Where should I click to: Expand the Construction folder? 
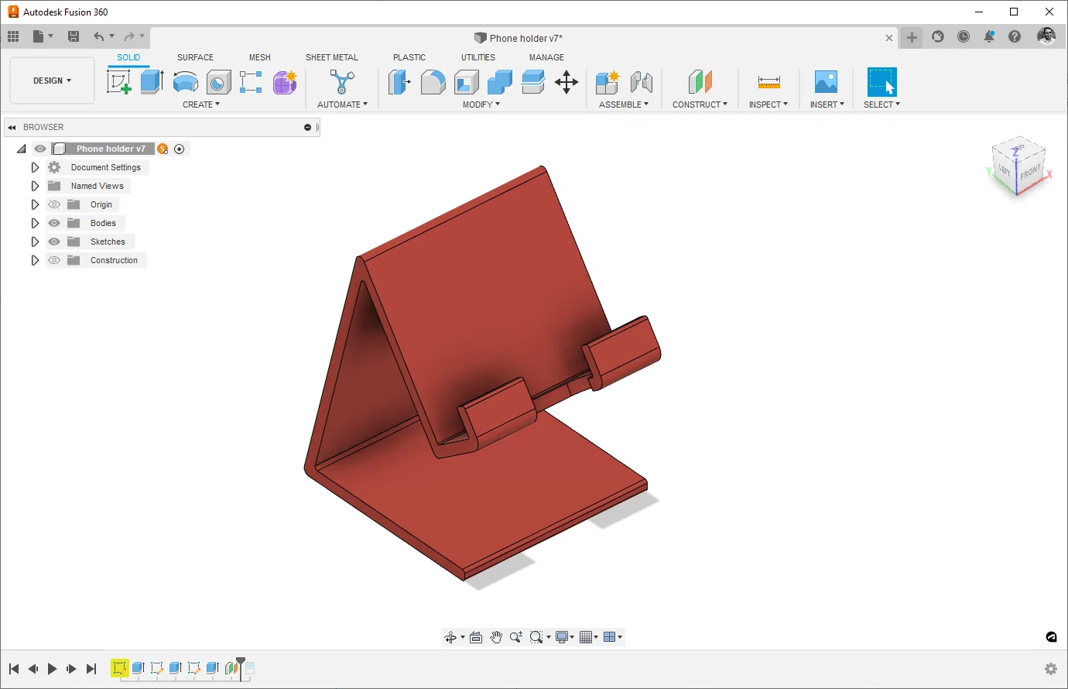click(35, 260)
